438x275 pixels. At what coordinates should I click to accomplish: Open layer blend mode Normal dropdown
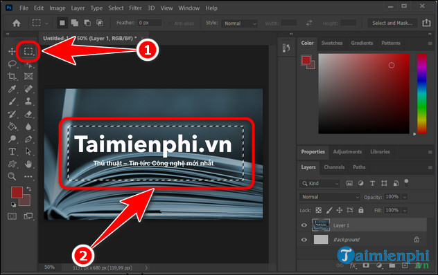330,197
